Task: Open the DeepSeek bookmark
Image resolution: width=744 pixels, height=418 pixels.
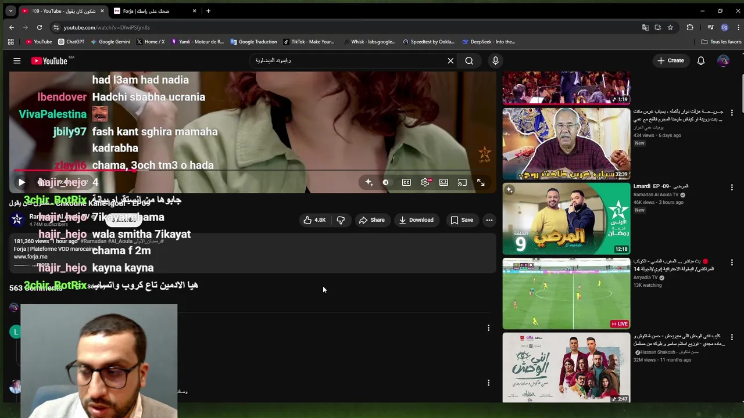Action: coord(489,42)
